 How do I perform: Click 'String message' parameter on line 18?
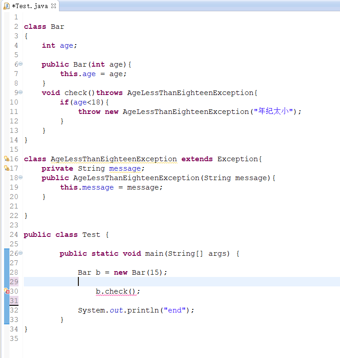click(236, 178)
